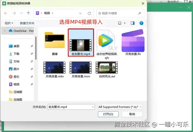Click the pin icon next to 音乐
193x132 pixels.
(x=32, y=77)
